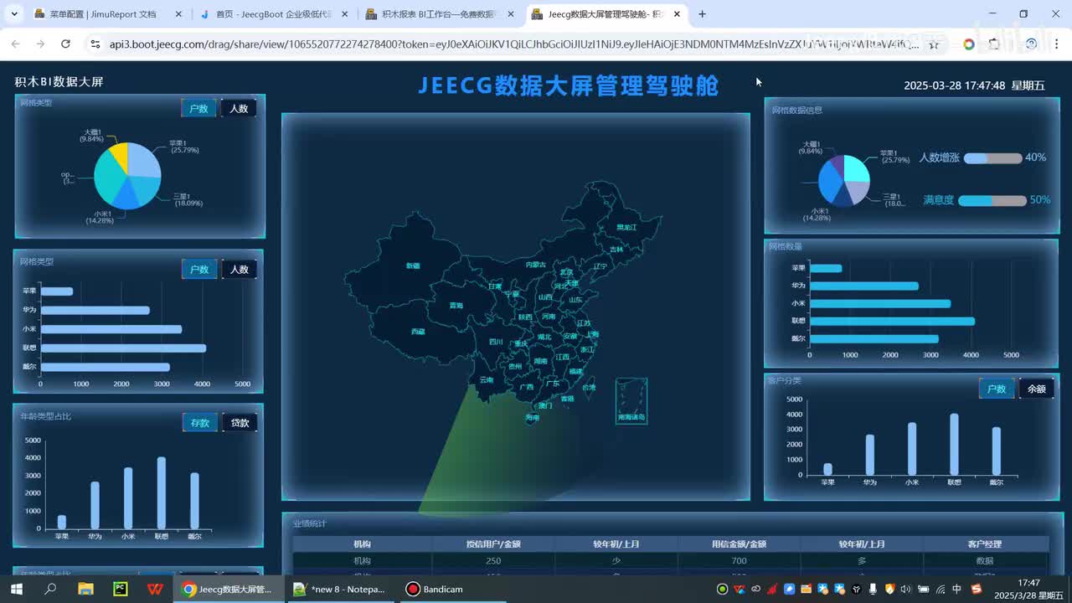Switch to the 首页 - JeecgBoot tab
Viewport: 1072px width, 603px height.
tap(274, 14)
